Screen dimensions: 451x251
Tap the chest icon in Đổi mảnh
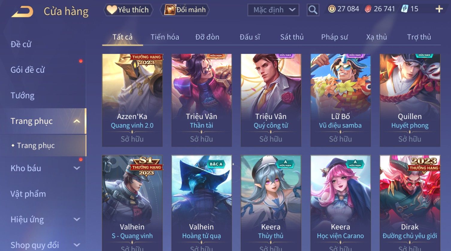170,10
